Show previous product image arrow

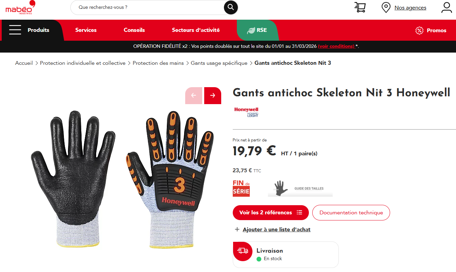(x=194, y=96)
